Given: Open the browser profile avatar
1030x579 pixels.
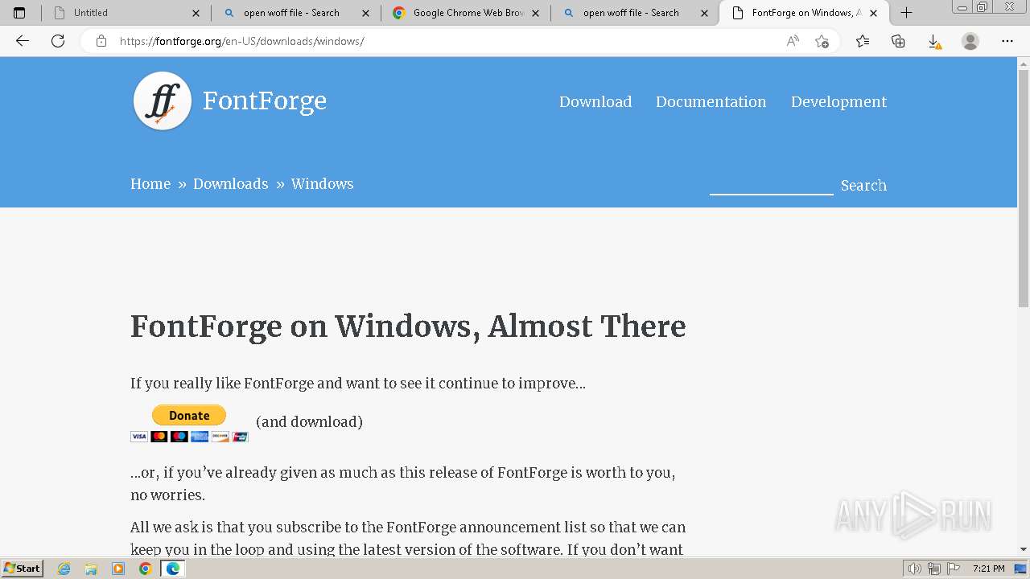Looking at the screenshot, I should coord(970,41).
